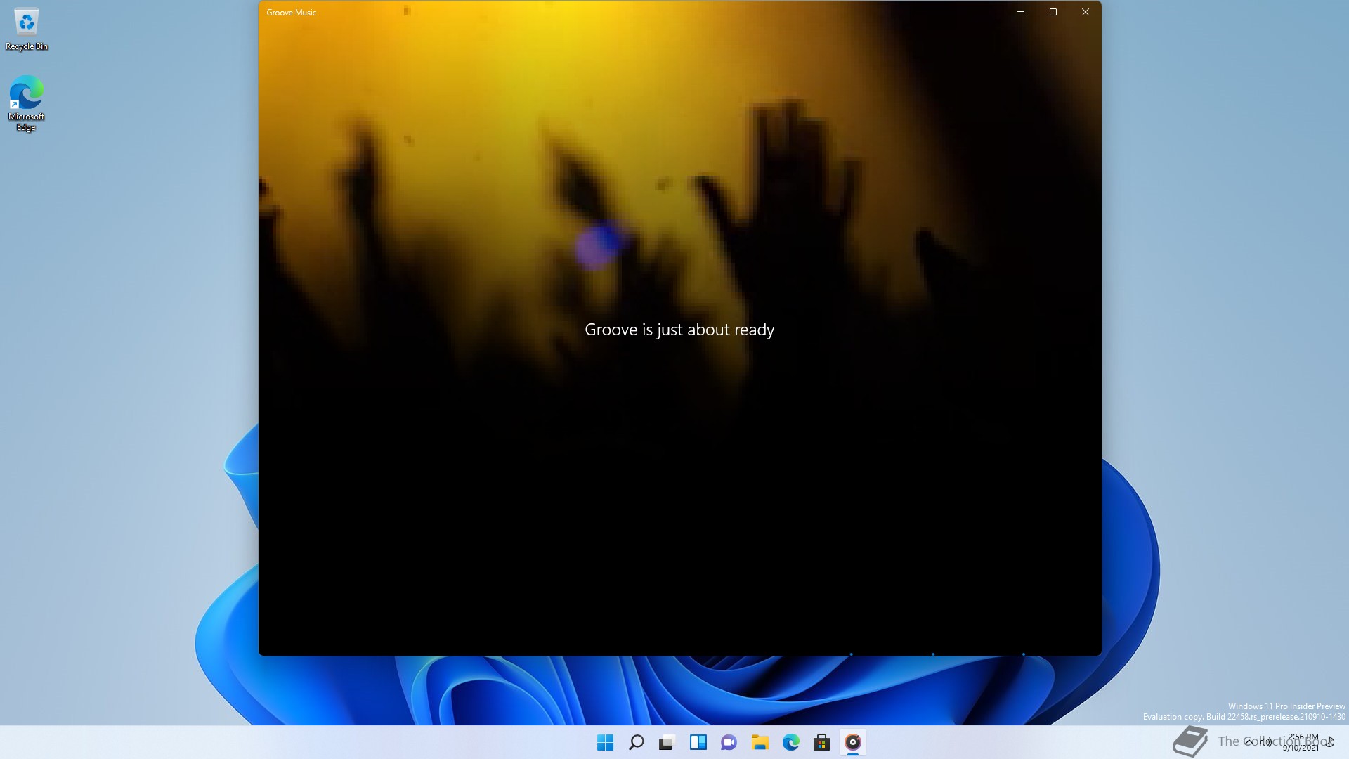1349x759 pixels.
Task: Open the Windows Start menu
Action: (x=605, y=742)
